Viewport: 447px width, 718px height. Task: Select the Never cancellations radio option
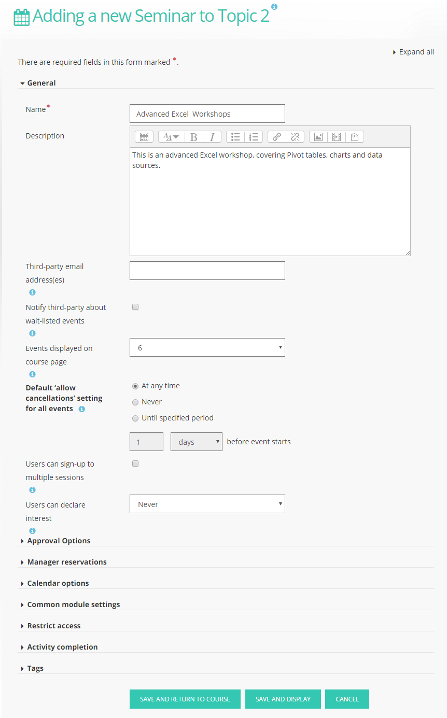click(135, 402)
